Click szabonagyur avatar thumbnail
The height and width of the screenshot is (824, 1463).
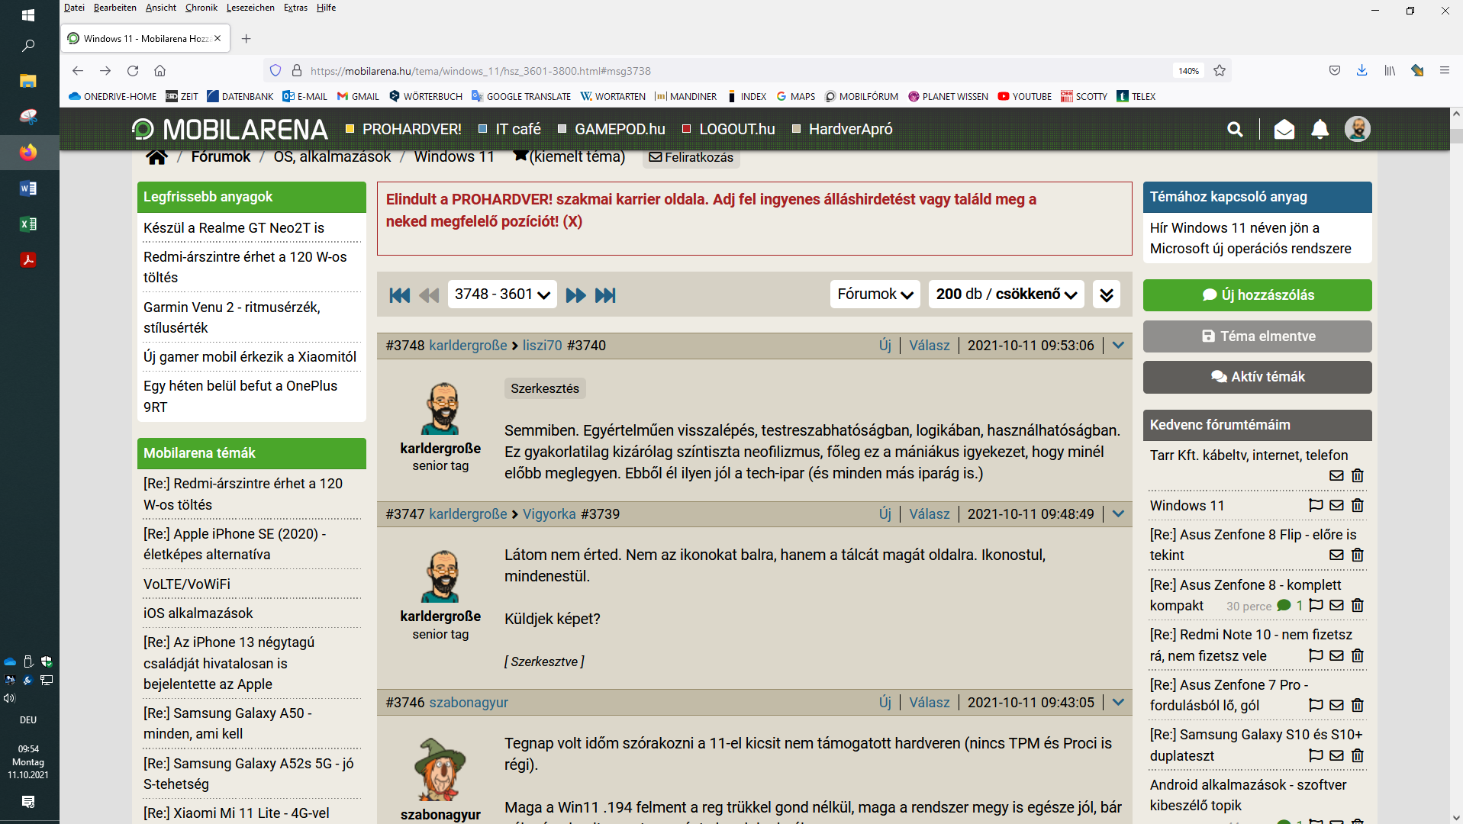pyautogui.click(x=440, y=768)
